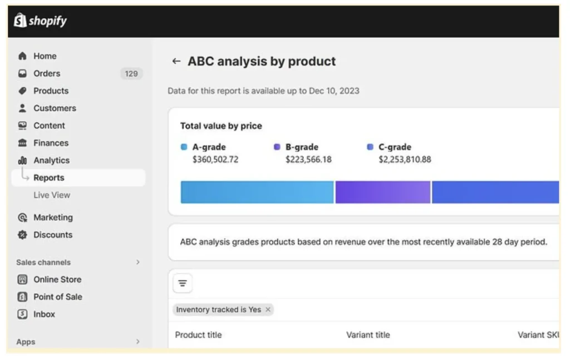This screenshot has width=570, height=362.
Task: Open Orders via the inbox tray icon
Action: pyautogui.click(x=22, y=73)
